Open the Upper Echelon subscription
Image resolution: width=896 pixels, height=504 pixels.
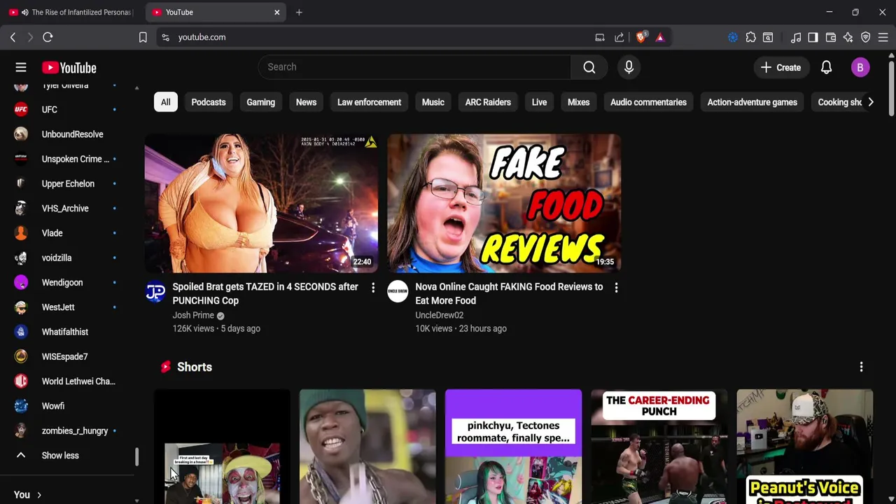tap(66, 183)
